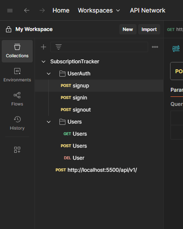The width and height of the screenshot is (183, 229).
Task: Open the POST signout request
Action: 99,110
